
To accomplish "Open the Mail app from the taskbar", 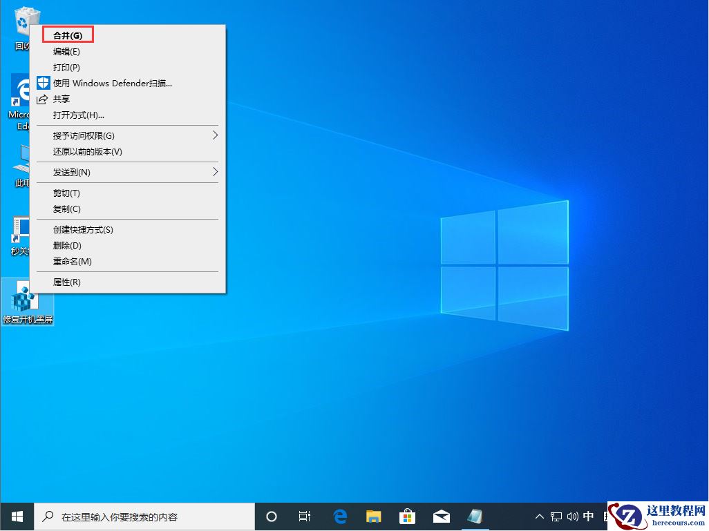I will click(441, 516).
